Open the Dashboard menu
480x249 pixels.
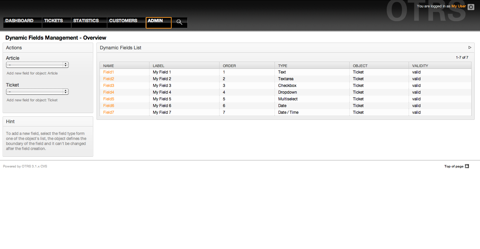tap(19, 21)
